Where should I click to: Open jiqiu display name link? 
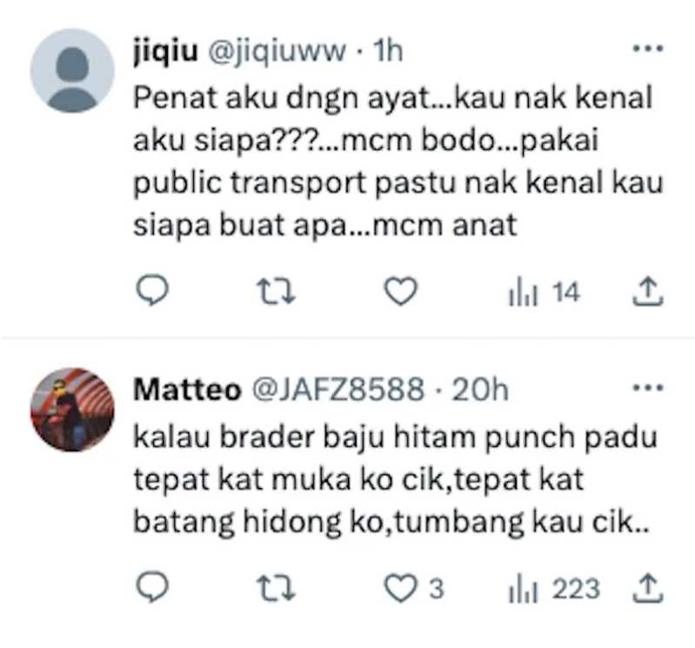click(x=165, y=50)
